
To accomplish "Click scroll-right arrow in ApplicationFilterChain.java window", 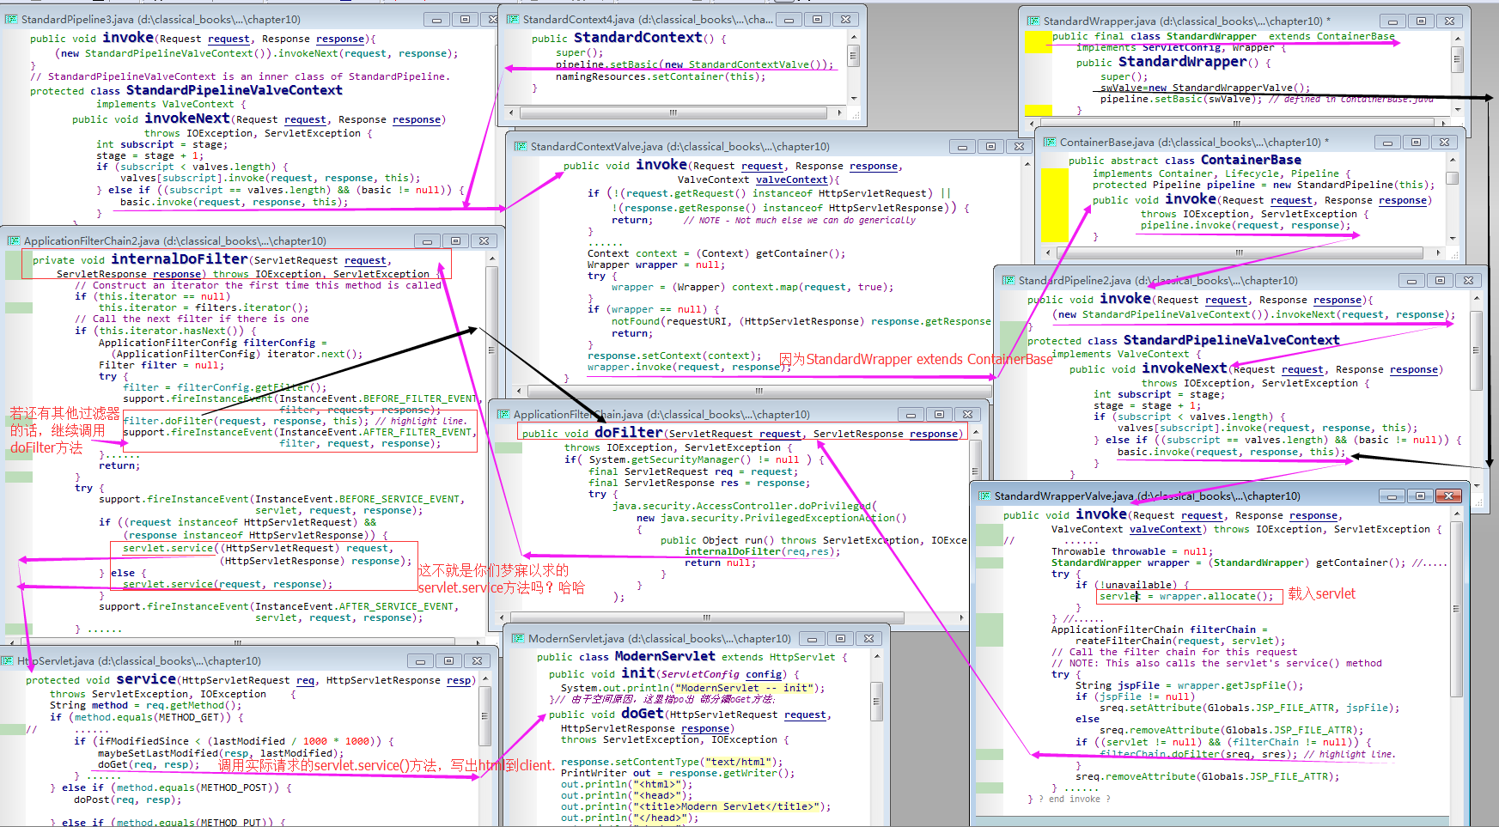I will [963, 617].
